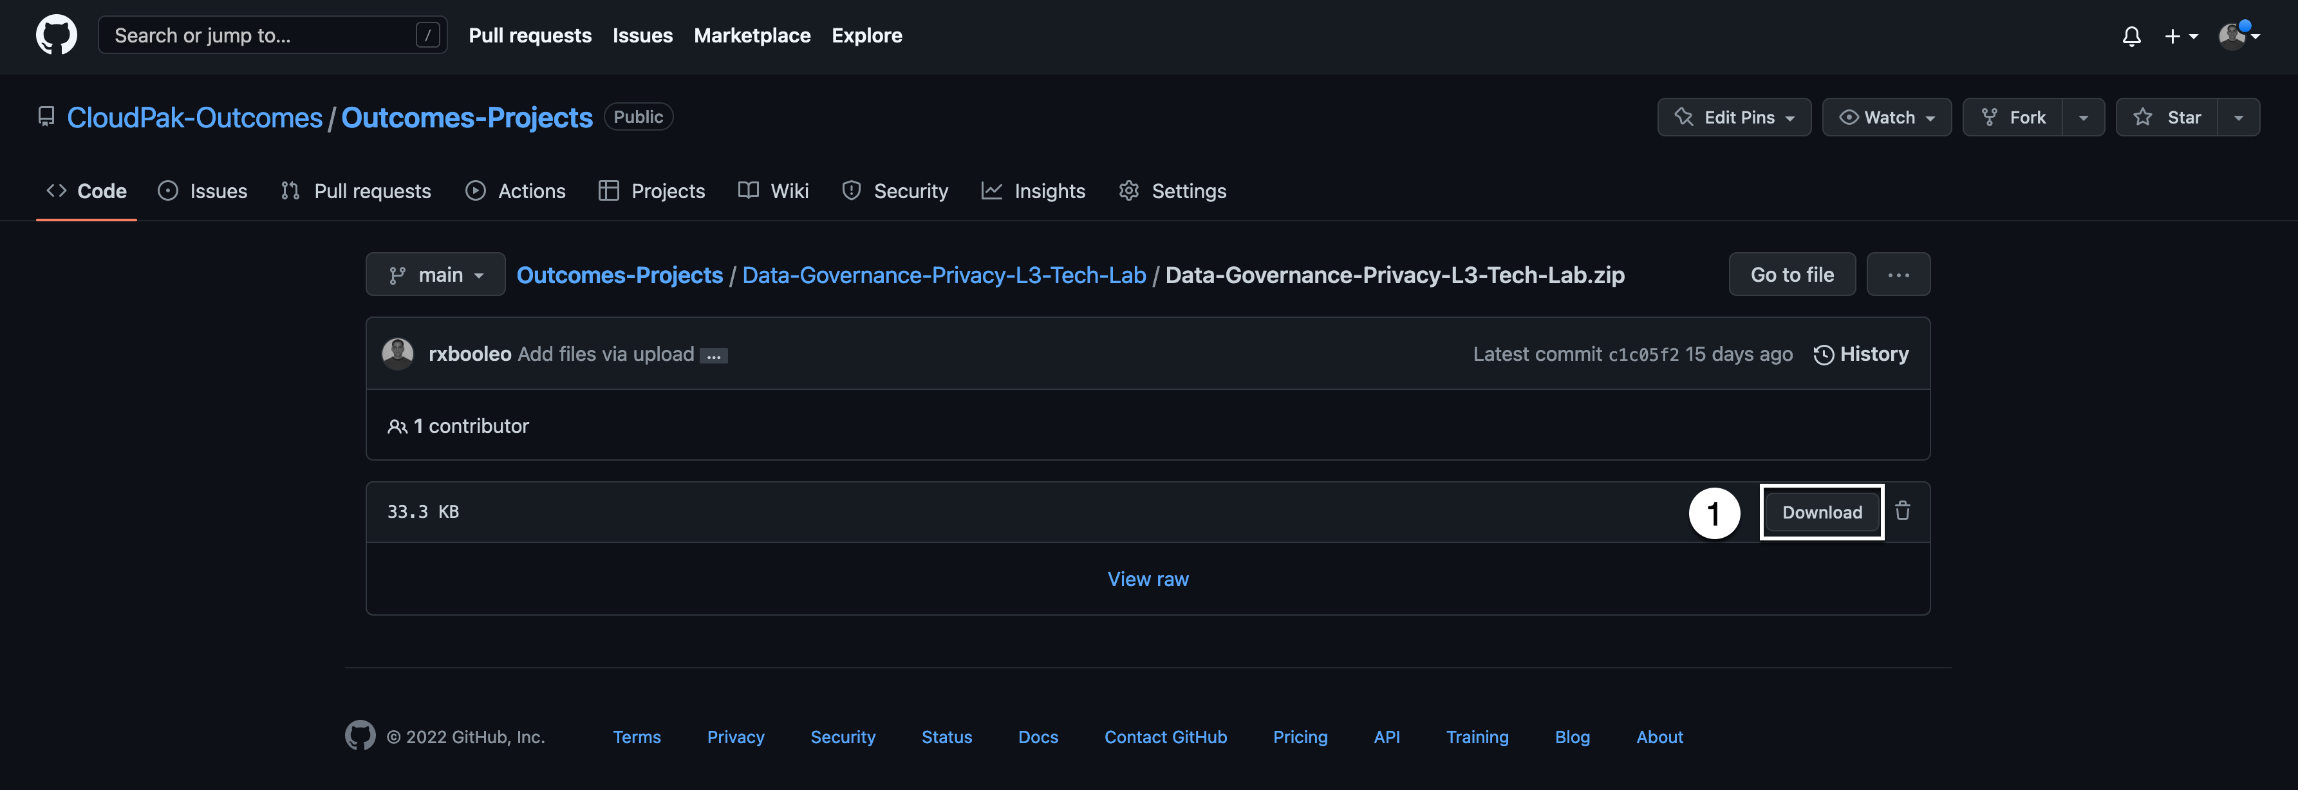Image resolution: width=2298 pixels, height=790 pixels.
Task: Open the Watch notifications dropdown
Action: [1886, 118]
